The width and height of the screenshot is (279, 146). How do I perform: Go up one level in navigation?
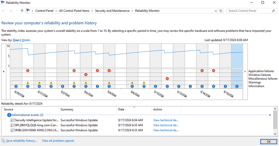pos(22,11)
